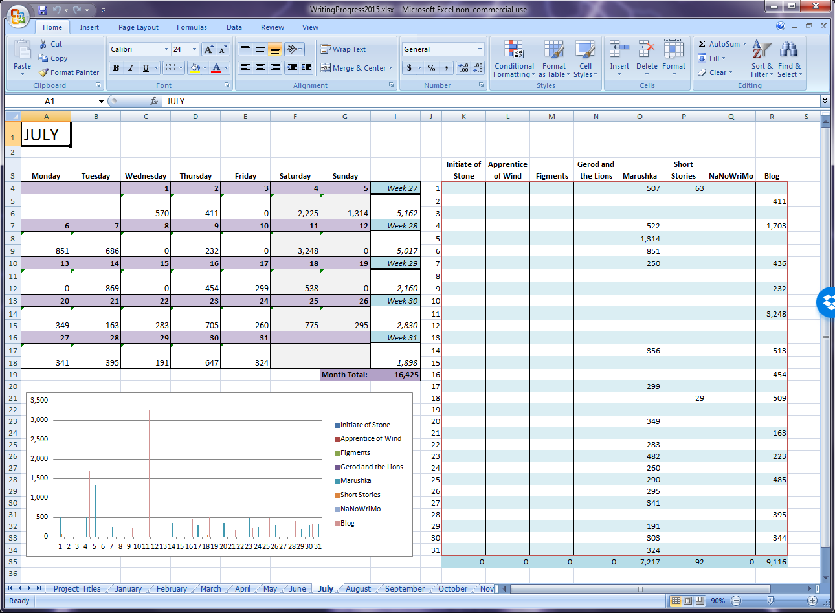Click the formula bar containing JULY
This screenshot has height=613, width=835.
pyautogui.click(x=453, y=102)
